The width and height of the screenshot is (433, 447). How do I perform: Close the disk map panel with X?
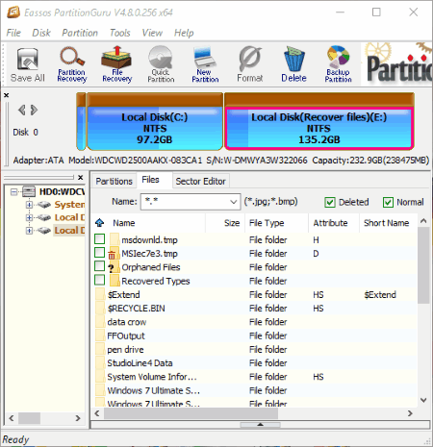point(6,95)
